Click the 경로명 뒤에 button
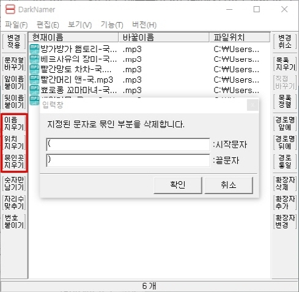299x292 pixels. pos(285,143)
